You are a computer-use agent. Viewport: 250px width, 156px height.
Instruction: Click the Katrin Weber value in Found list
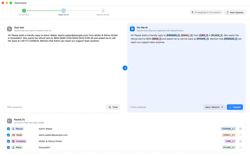pos(45,129)
